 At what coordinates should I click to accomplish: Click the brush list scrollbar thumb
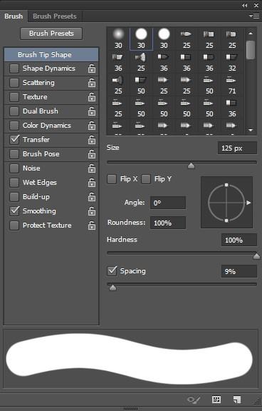pyautogui.click(x=251, y=50)
